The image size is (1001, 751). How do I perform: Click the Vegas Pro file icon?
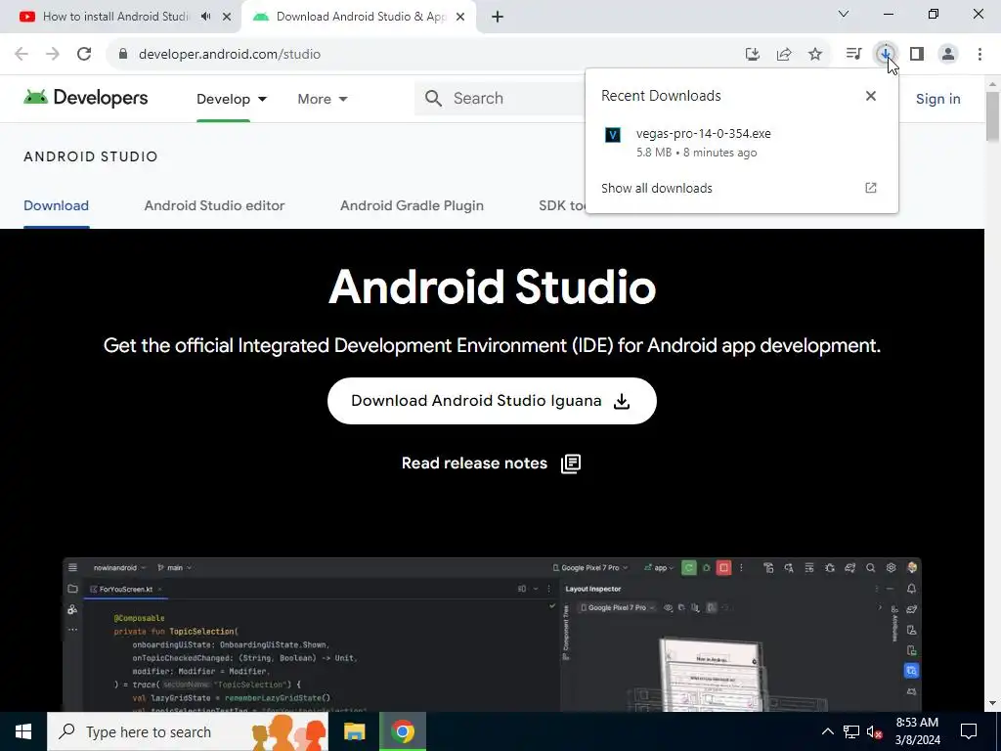[612, 135]
